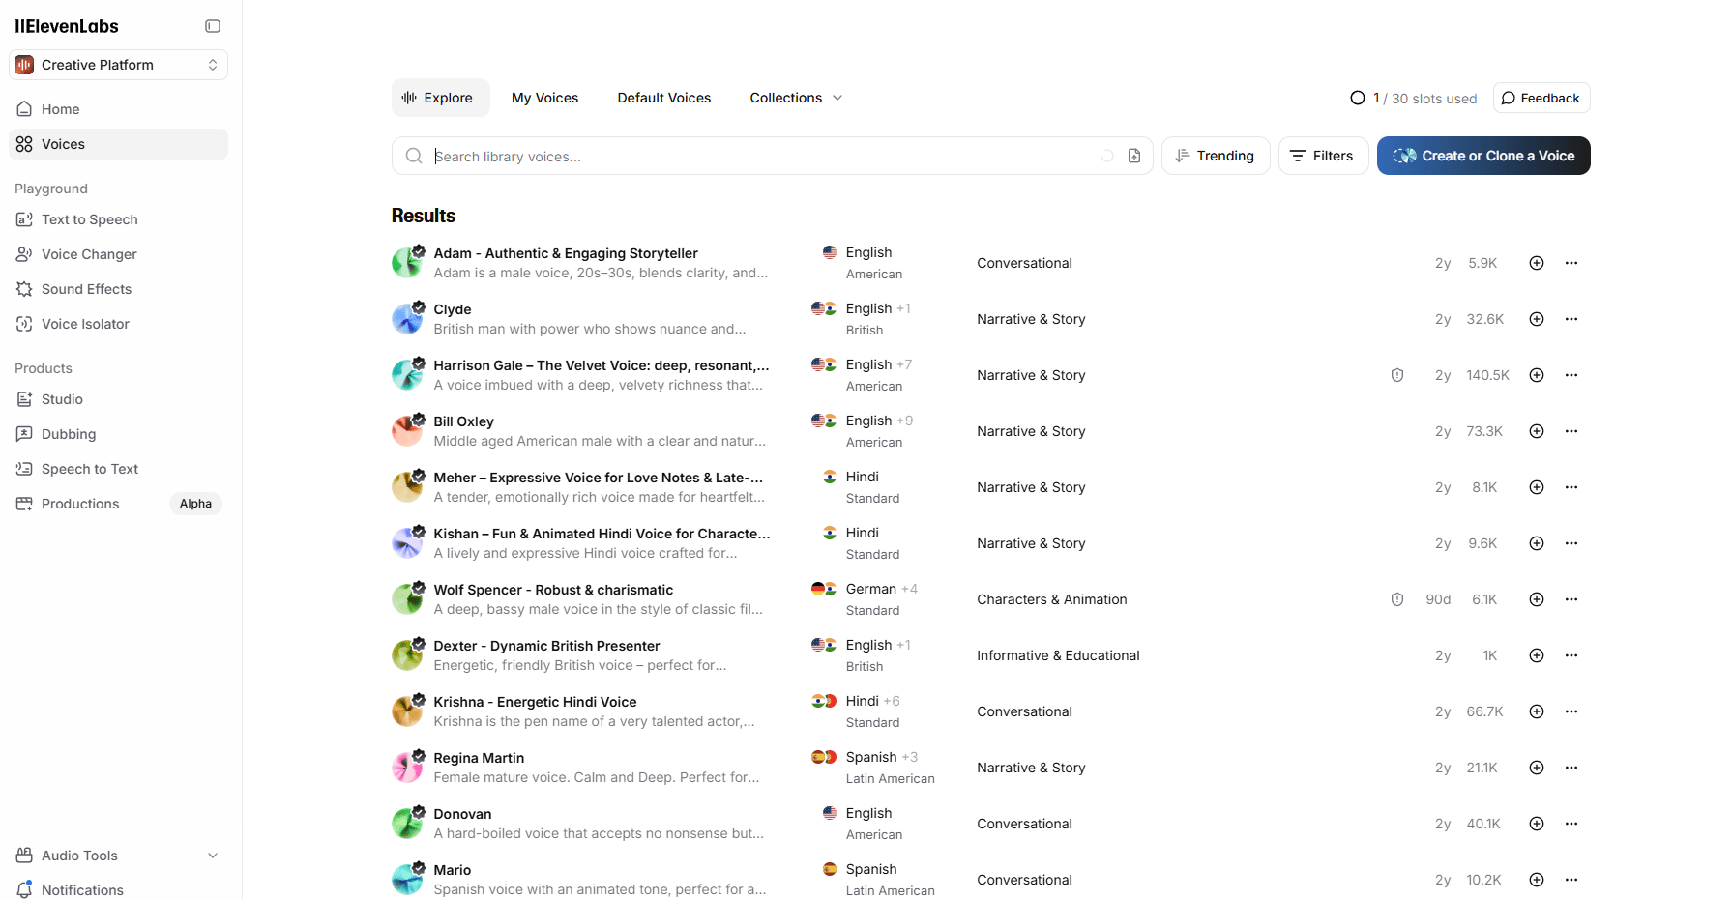
Task: Go to Home in sidebar
Action: click(x=119, y=109)
